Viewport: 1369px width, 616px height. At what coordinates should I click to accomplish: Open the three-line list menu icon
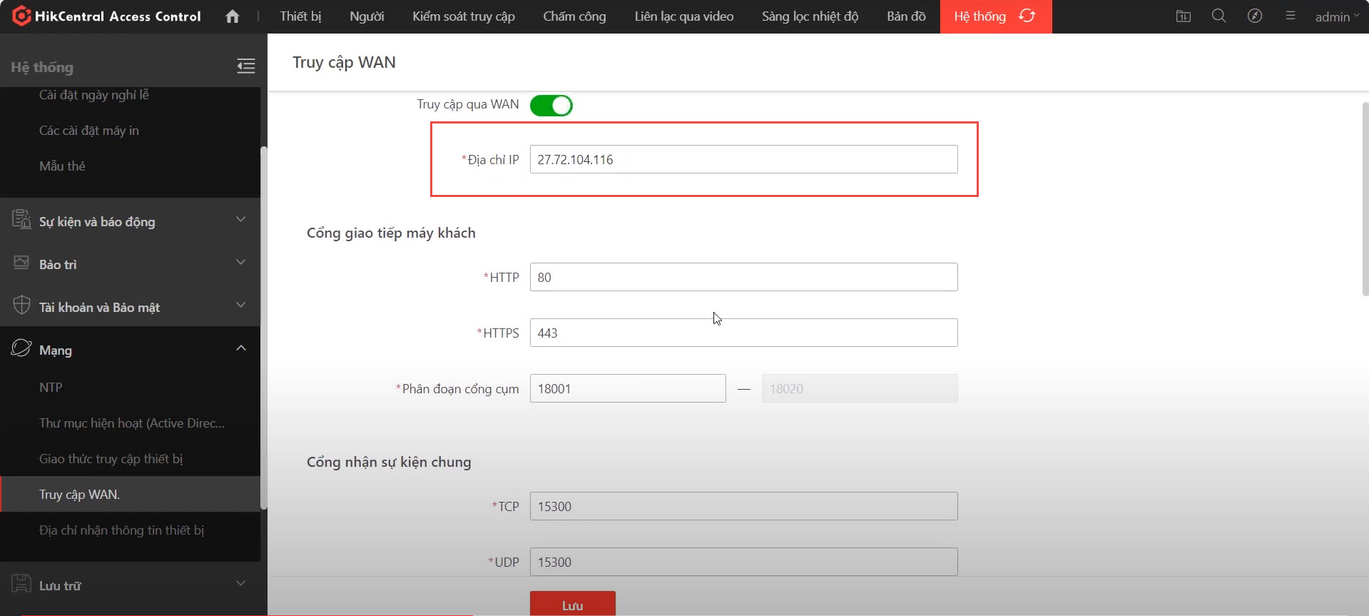point(1290,16)
